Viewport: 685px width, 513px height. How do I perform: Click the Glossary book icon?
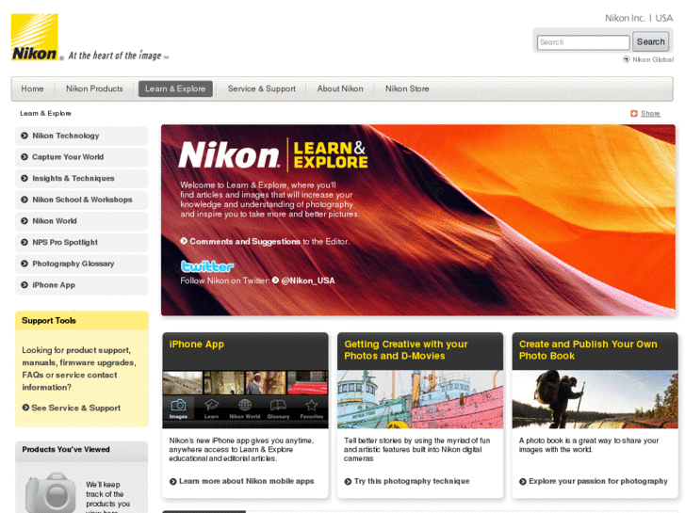point(278,405)
